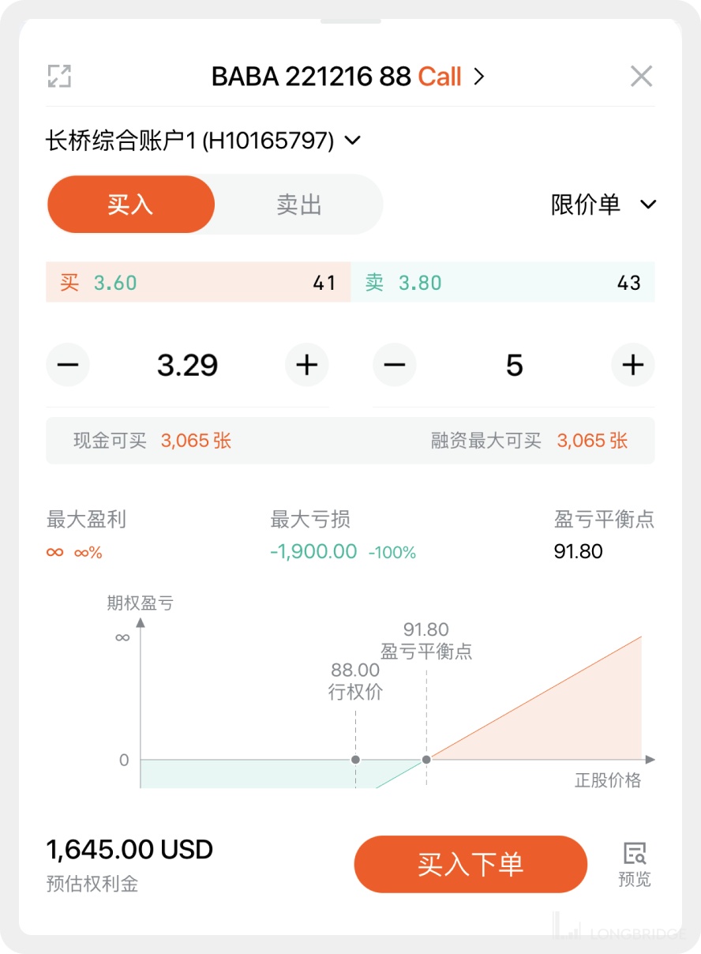Viewport: 701px width, 954px height.
Task: Close the option order panel
Action: [641, 76]
